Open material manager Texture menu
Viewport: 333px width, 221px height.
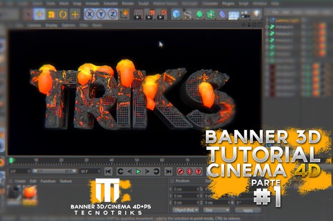point(66,181)
